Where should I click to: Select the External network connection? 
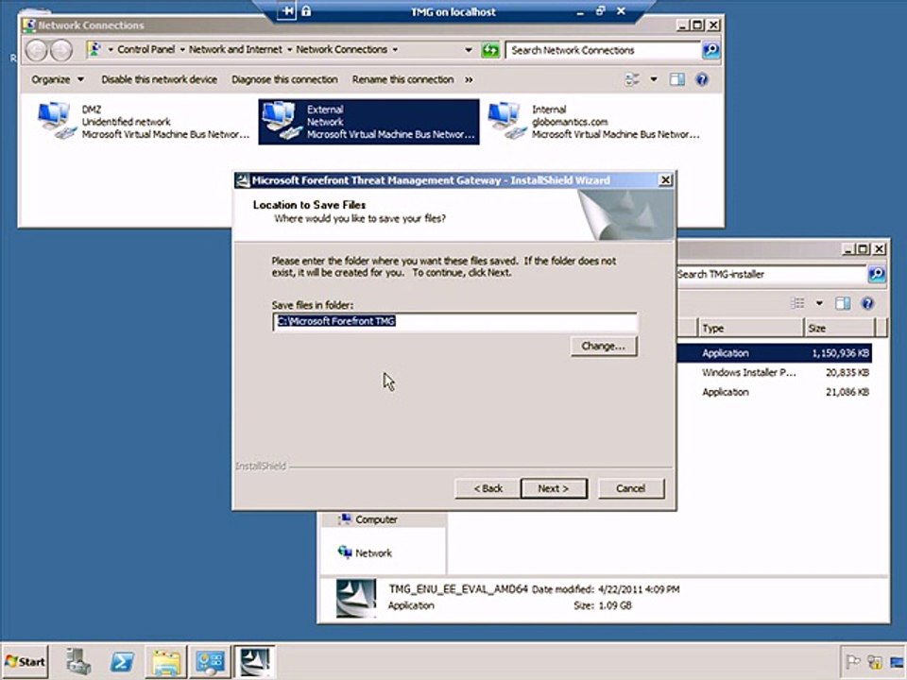tap(368, 122)
